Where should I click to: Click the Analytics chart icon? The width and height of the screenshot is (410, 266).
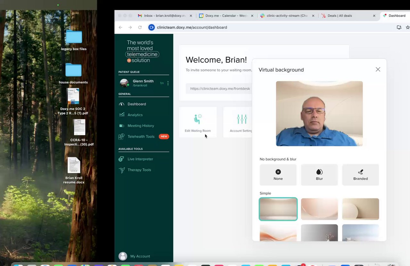tap(122, 115)
